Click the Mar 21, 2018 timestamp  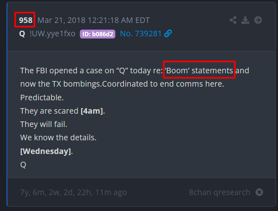point(94,20)
